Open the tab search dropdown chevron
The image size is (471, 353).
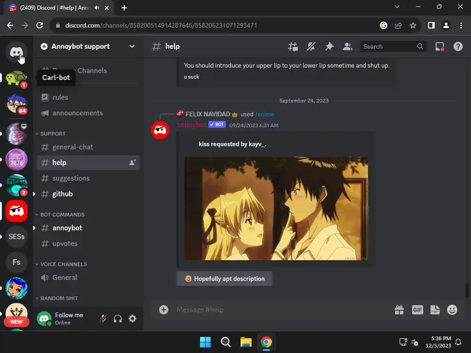pyautogui.click(x=397, y=6)
